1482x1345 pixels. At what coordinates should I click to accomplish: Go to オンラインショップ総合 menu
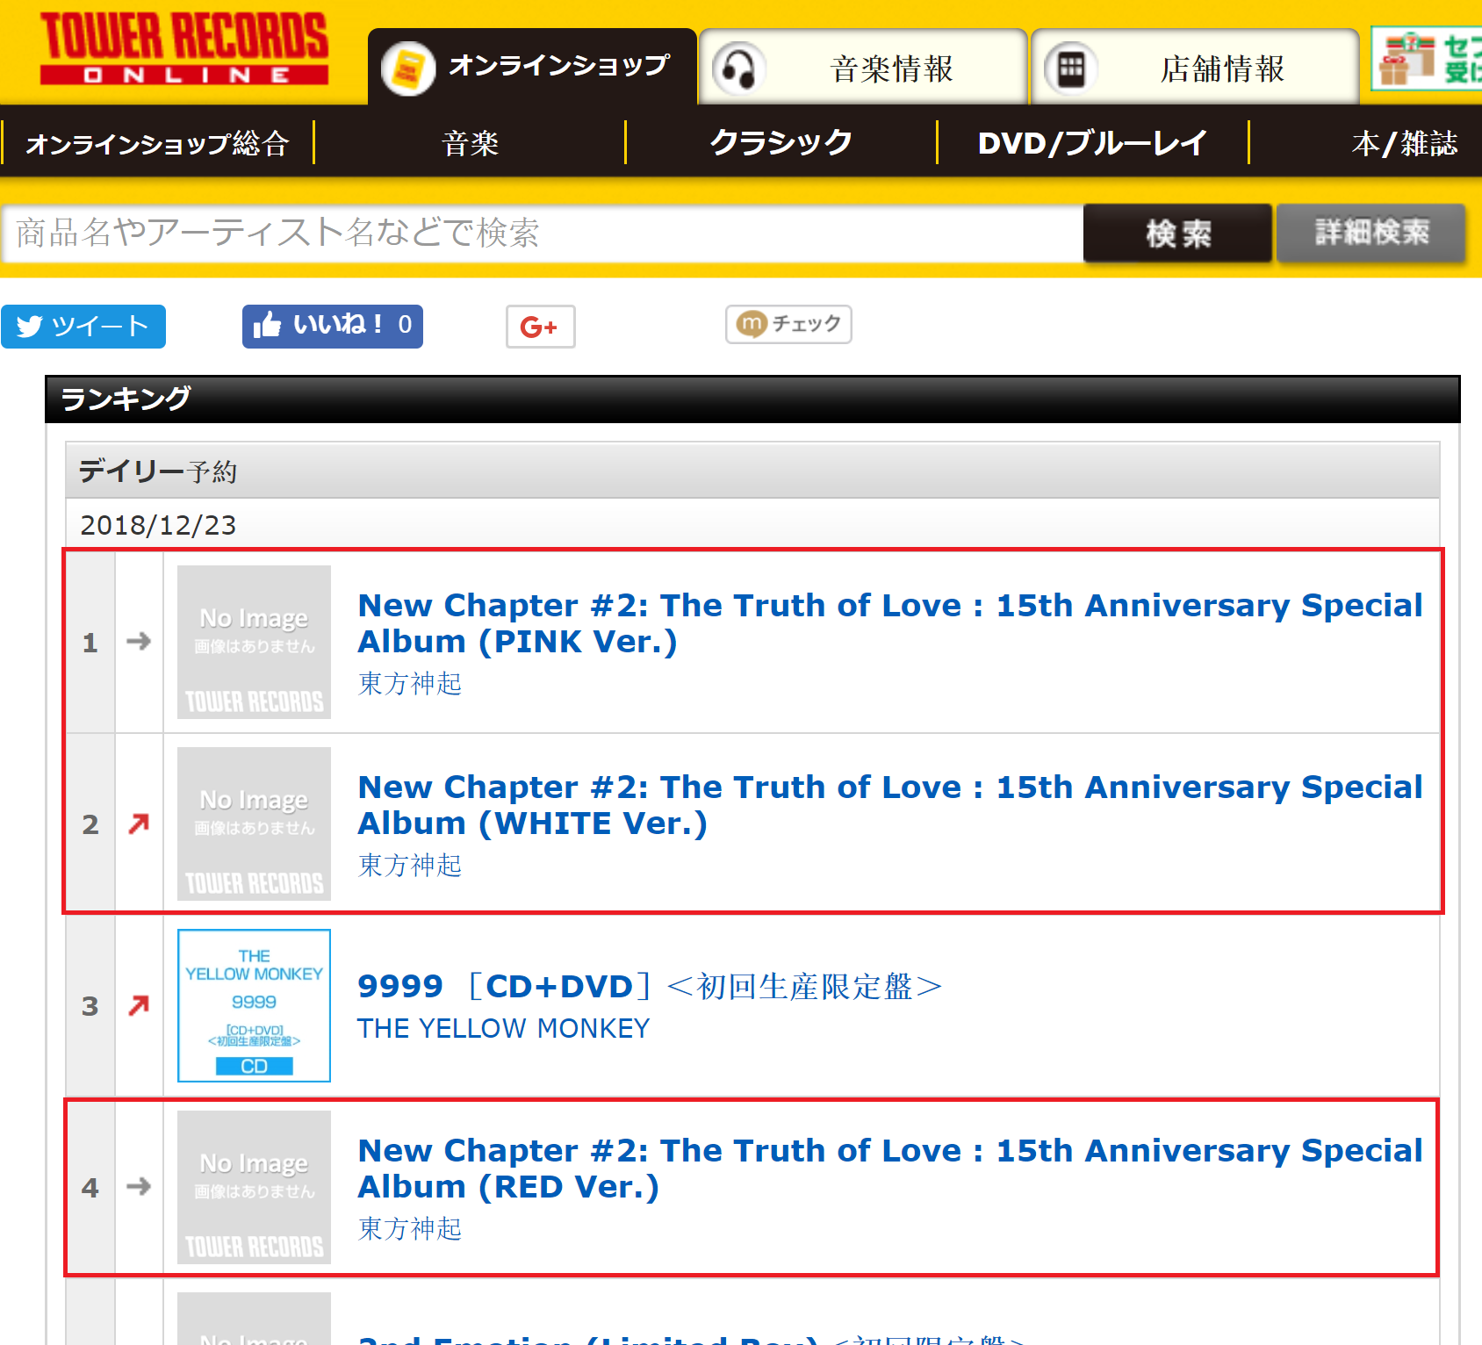click(x=158, y=143)
